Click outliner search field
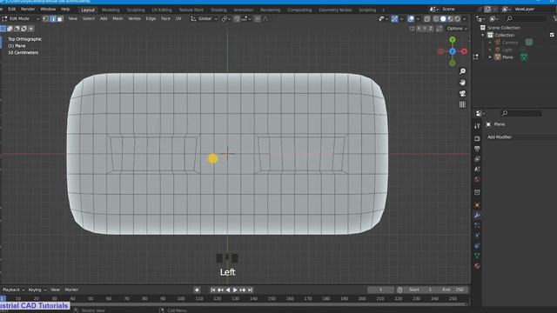 (526, 19)
